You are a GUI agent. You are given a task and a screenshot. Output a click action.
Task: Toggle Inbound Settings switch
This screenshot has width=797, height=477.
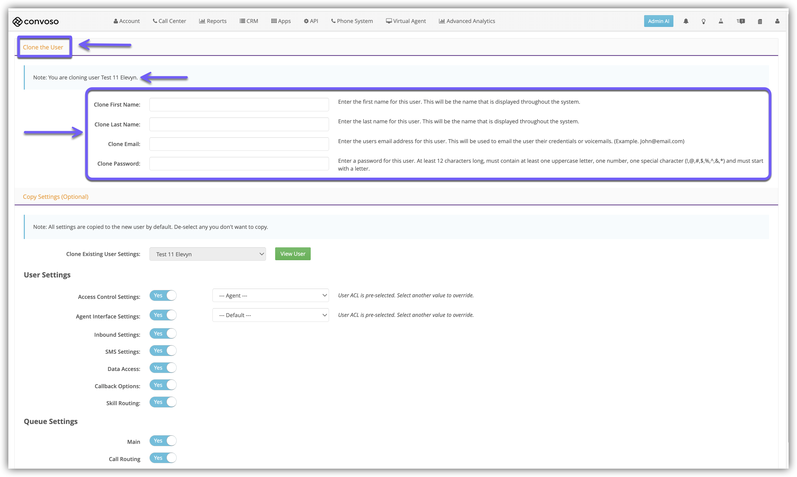click(x=163, y=334)
